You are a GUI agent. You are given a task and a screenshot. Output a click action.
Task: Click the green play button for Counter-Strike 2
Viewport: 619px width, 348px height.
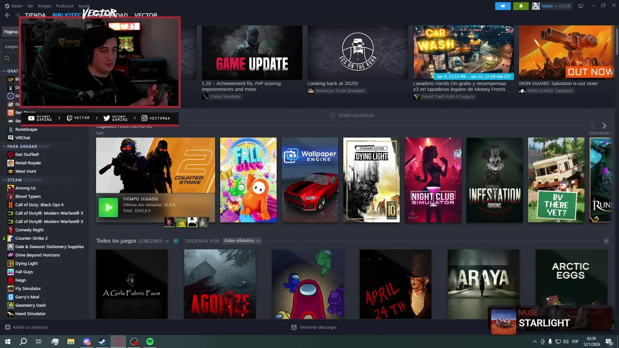pyautogui.click(x=108, y=207)
